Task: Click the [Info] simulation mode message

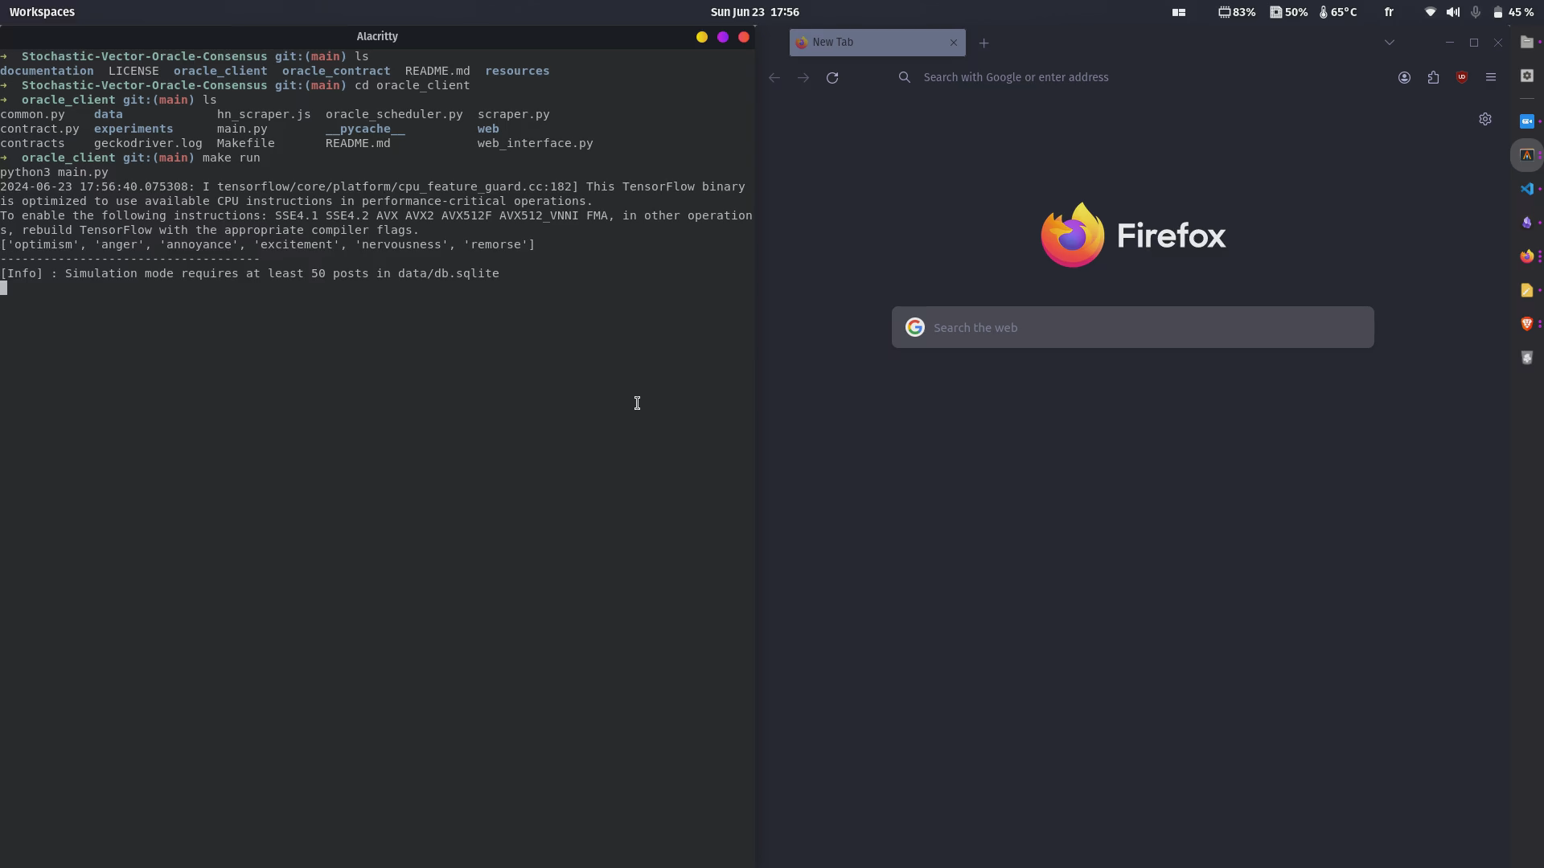Action: (x=249, y=273)
